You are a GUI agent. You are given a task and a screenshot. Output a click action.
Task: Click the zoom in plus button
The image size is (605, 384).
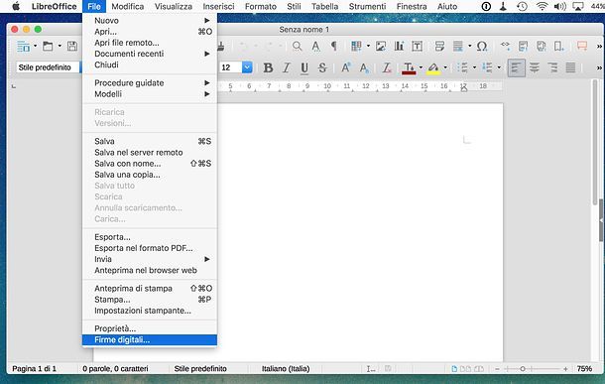click(x=565, y=369)
